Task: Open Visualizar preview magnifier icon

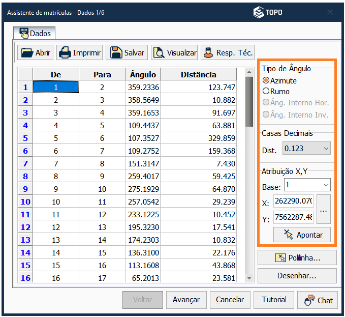Action: pos(159,52)
